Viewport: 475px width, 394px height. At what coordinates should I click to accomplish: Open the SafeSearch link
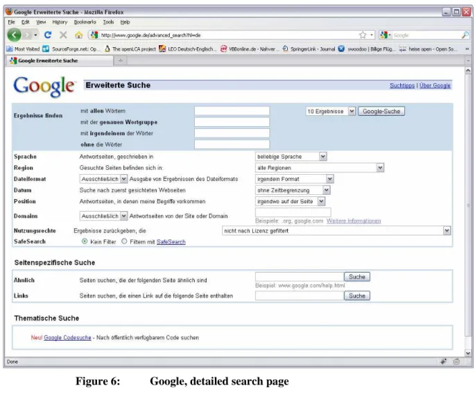click(171, 242)
